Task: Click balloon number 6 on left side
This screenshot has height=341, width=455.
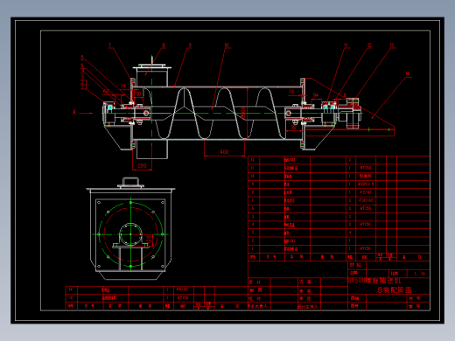Action: (82, 58)
